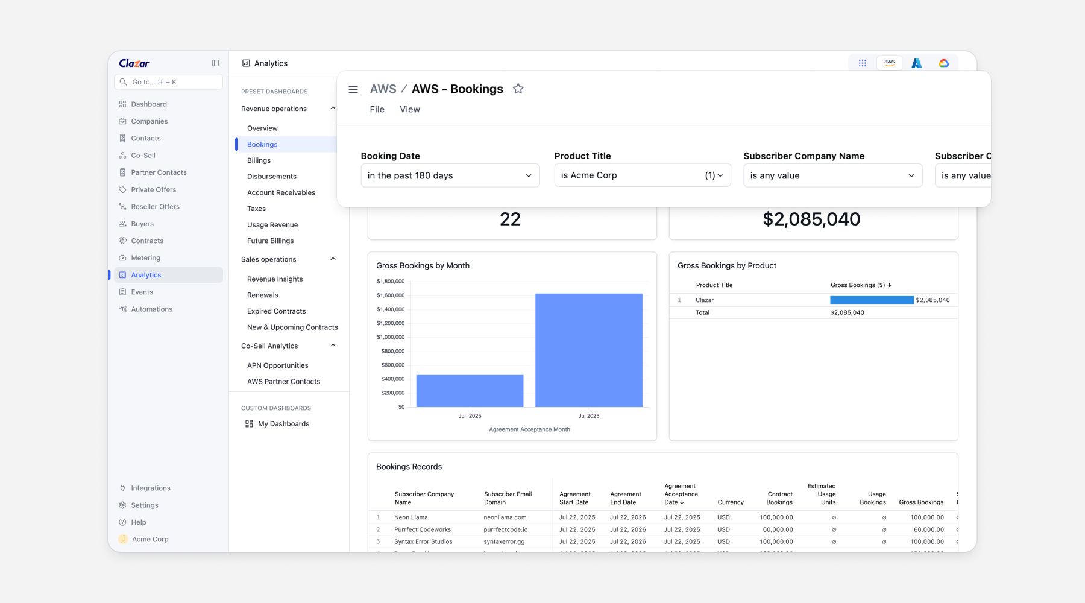Select the Azure cloud provider icon
Viewport: 1085px width, 603px height.
pos(917,63)
